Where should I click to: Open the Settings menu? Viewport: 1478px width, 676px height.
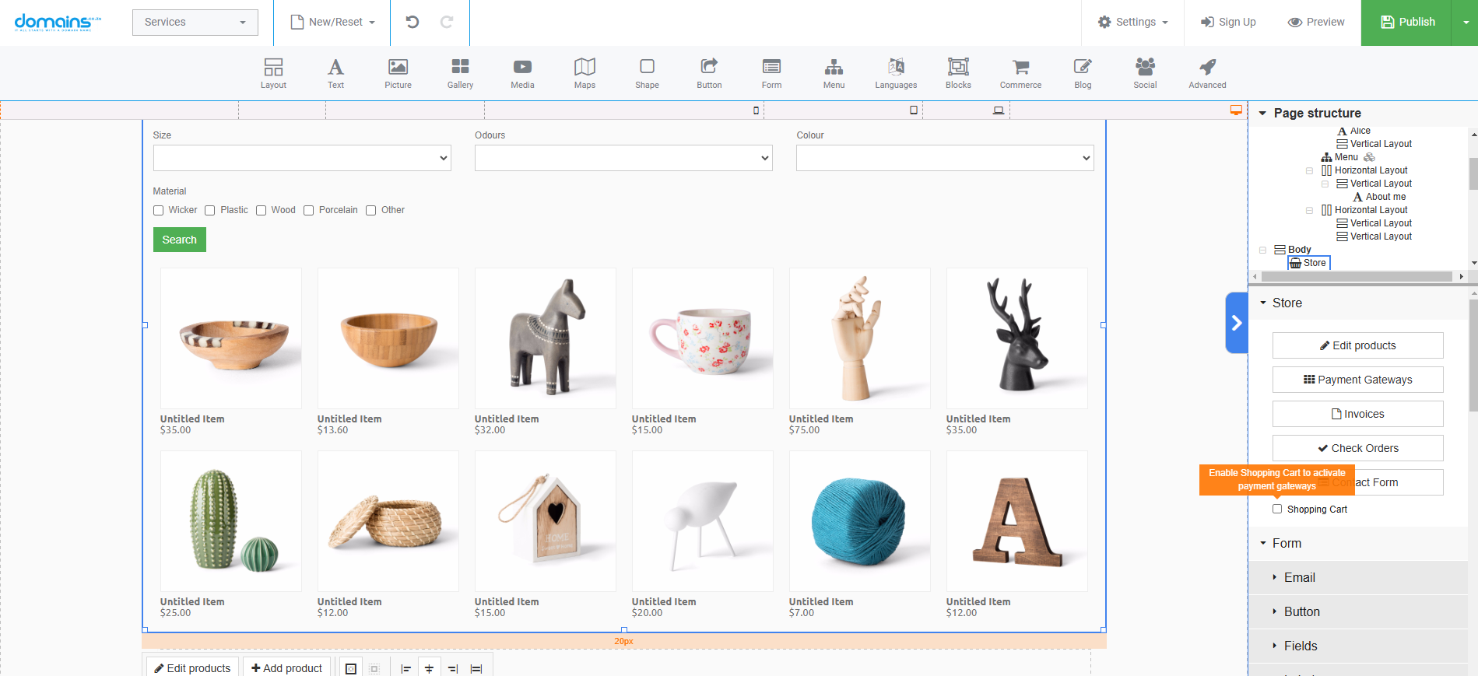click(1132, 22)
